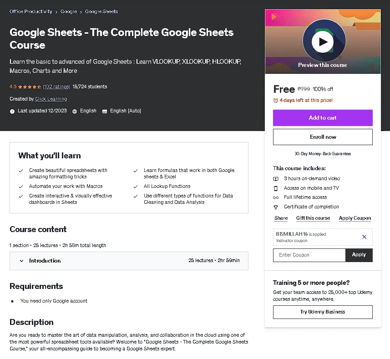Open the Google breadcrumb link
The width and height of the screenshot is (390, 359).
tap(69, 11)
